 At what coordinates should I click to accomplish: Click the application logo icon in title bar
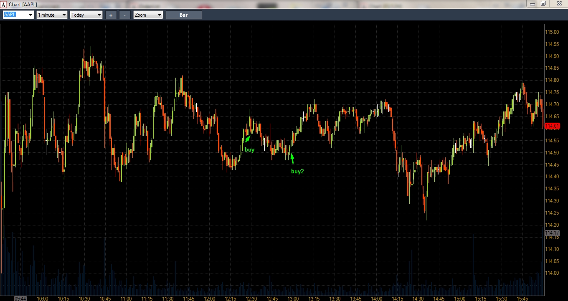pos(4,4)
